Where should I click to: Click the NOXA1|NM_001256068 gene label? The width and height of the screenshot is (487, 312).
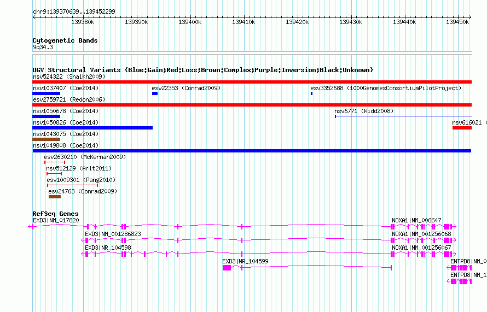[x=421, y=234]
